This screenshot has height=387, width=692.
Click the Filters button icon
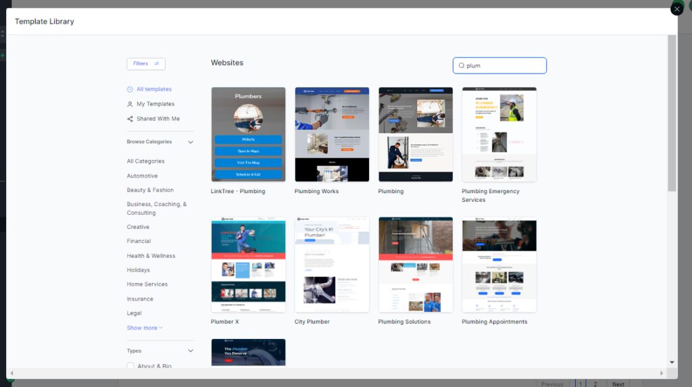157,64
